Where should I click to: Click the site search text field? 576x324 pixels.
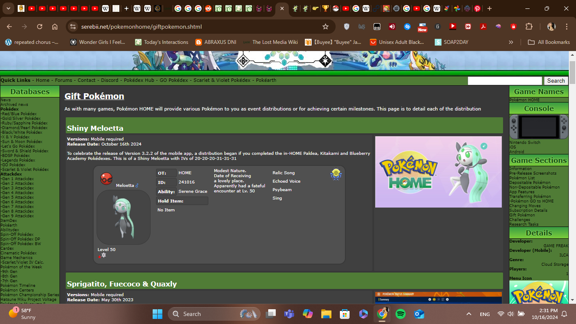click(505, 81)
